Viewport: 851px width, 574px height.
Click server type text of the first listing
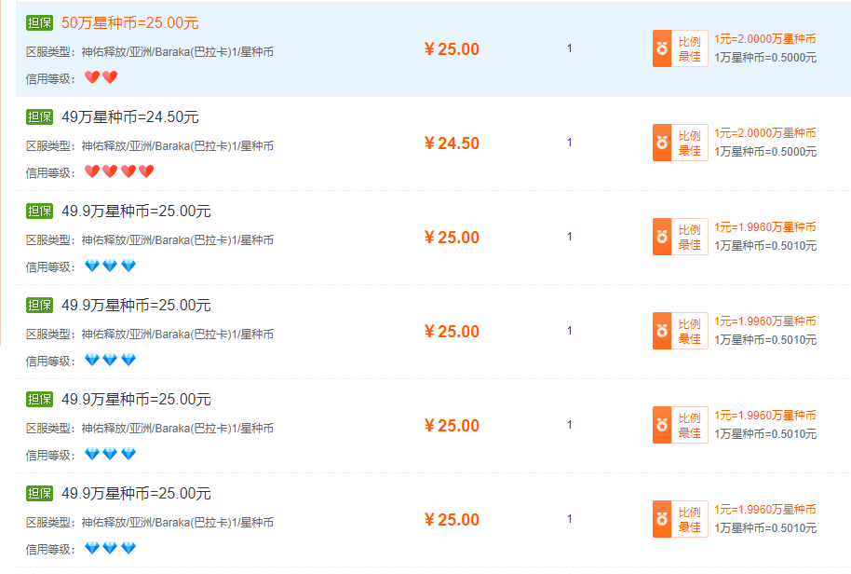(150, 52)
